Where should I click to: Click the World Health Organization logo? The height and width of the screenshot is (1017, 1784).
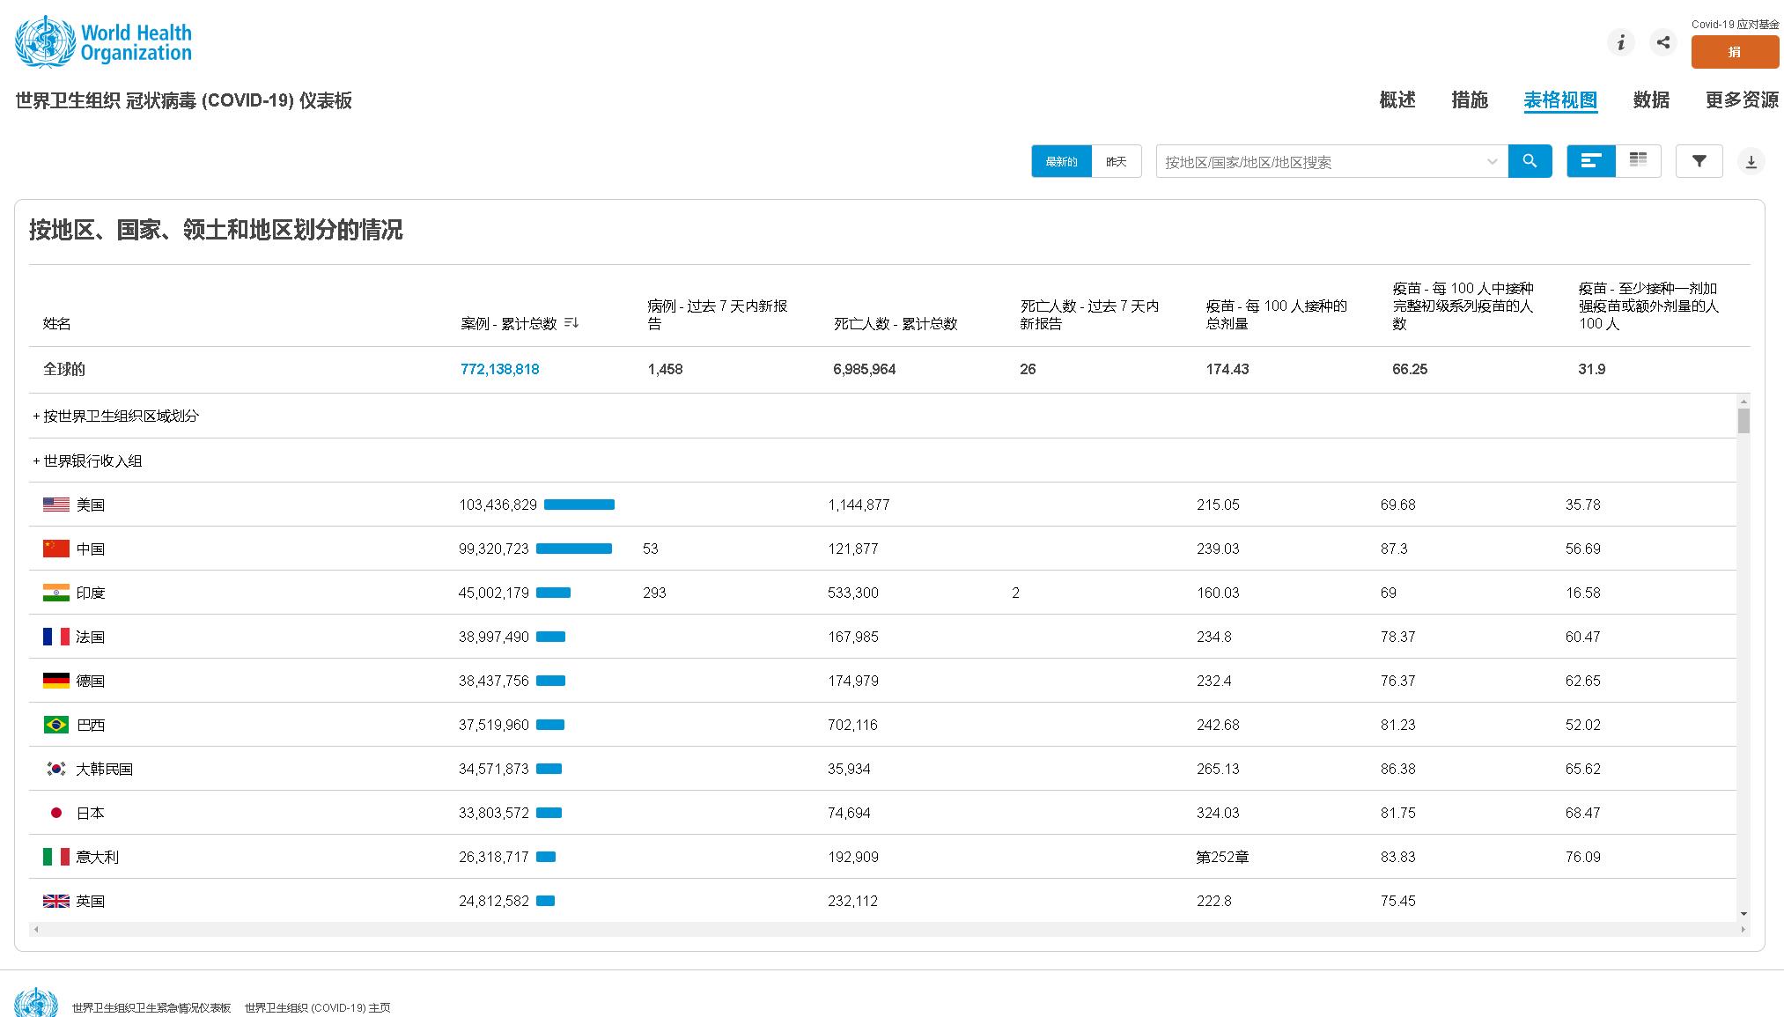tap(103, 42)
